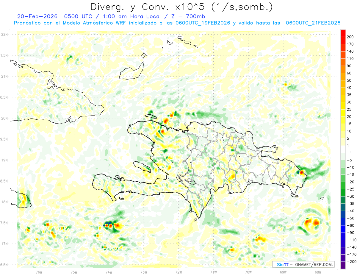The width and height of the screenshot is (357, 276).
Task: Click the colorbar value '-20'
Action: pyautogui.click(x=351, y=182)
